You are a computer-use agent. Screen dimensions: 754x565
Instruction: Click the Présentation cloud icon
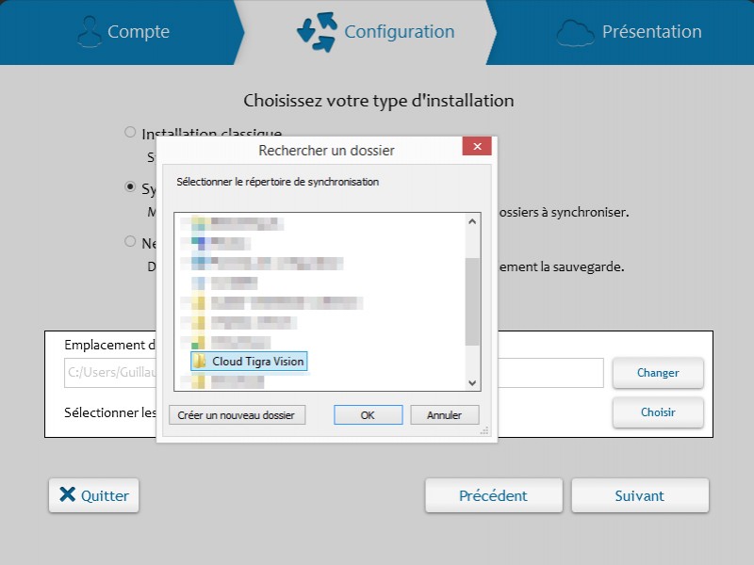coord(575,32)
